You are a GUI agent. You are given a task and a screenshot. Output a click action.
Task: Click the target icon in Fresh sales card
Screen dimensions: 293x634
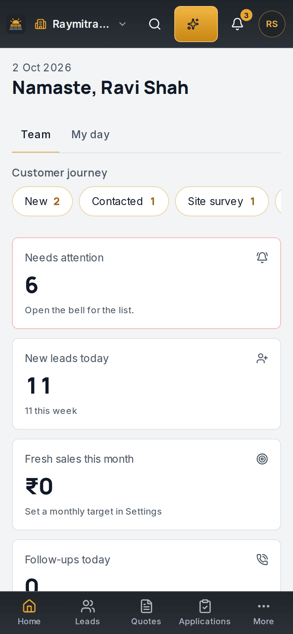click(262, 459)
